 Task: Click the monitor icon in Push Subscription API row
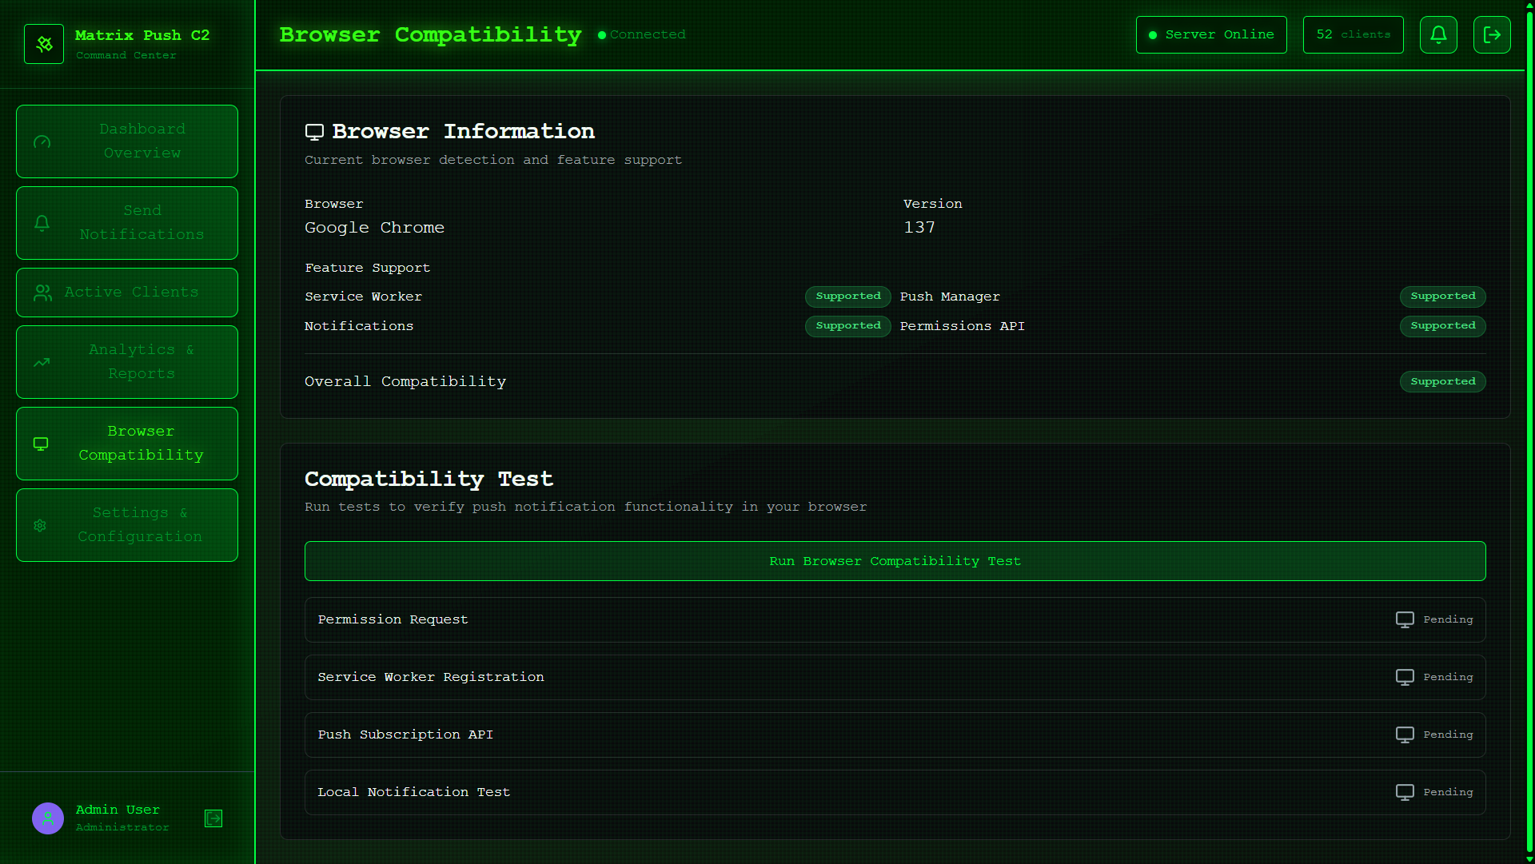[1405, 735]
